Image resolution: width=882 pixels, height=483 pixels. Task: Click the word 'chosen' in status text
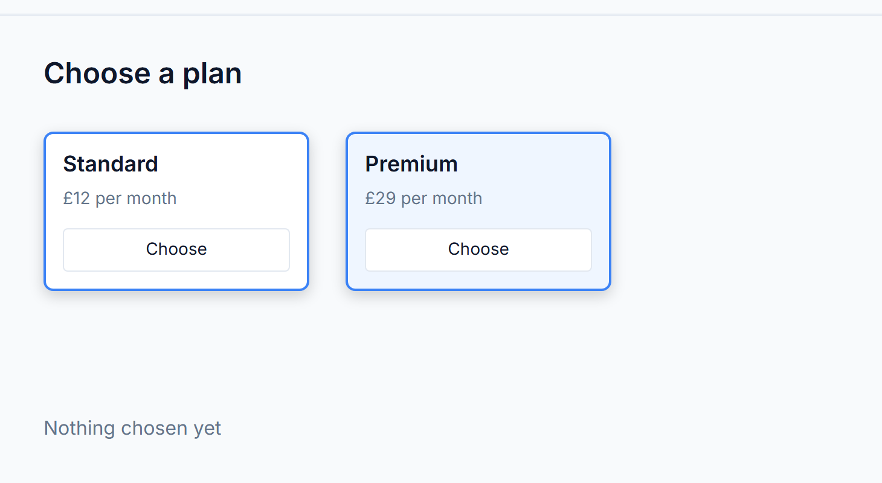pos(155,428)
